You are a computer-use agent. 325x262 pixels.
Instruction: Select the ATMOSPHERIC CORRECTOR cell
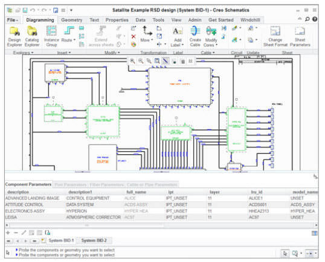pyautogui.click(x=94, y=217)
